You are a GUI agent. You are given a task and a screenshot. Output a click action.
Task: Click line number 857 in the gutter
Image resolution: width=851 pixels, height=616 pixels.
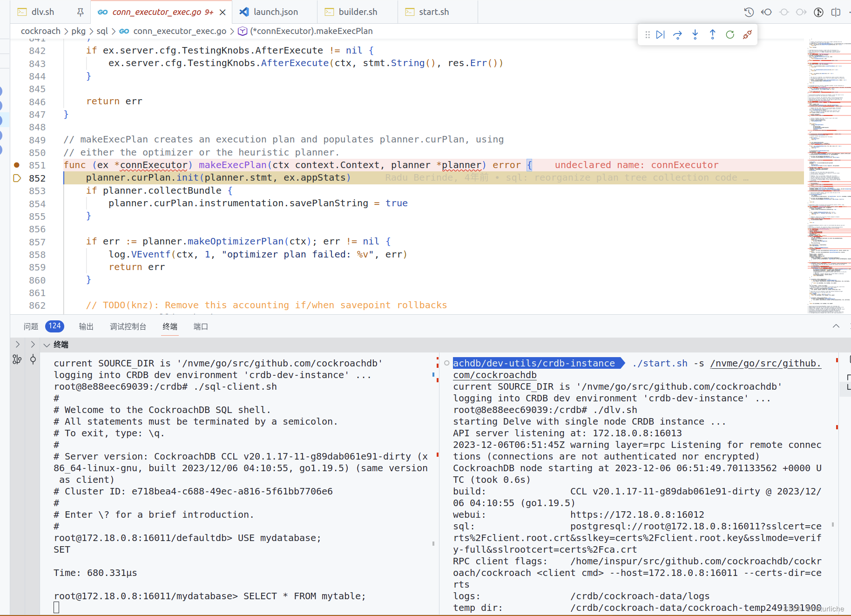click(37, 242)
